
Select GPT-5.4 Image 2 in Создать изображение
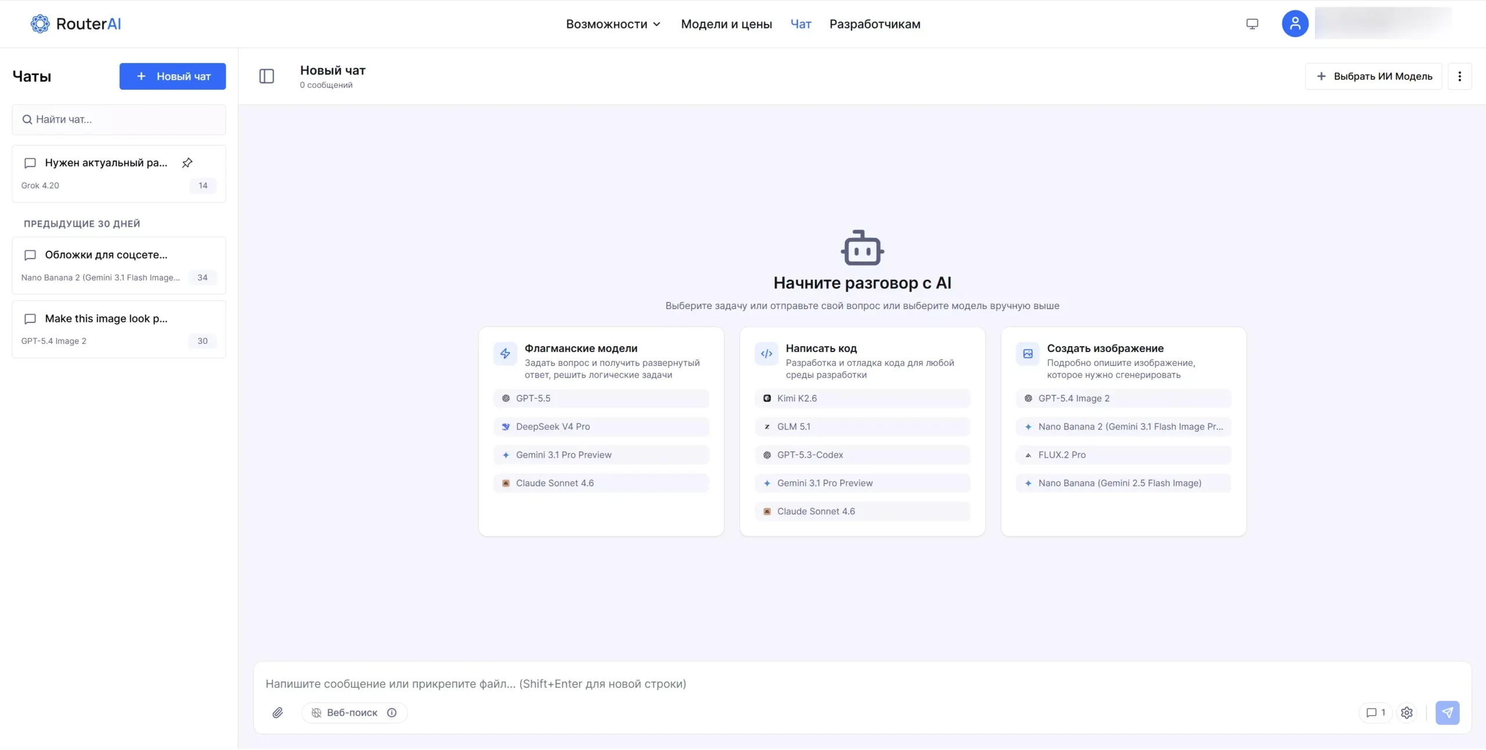point(1123,398)
